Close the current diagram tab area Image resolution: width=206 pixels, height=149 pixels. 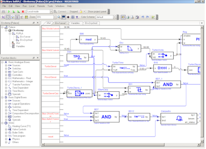pos(202,23)
